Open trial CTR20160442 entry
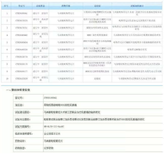 (x=21, y=35)
